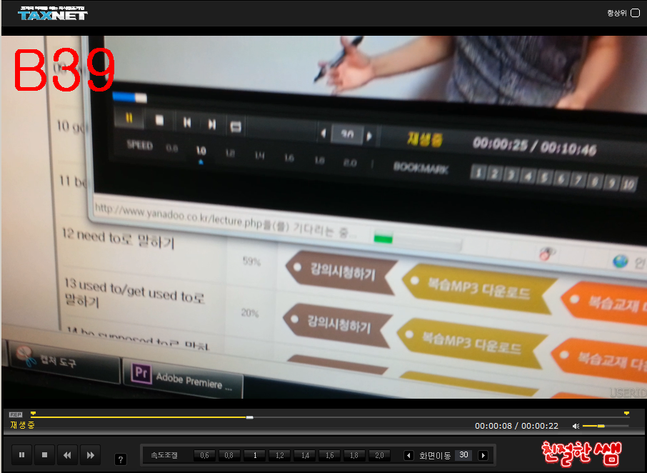Viewport: 647px width, 473px height.
Task: Mute audio with the speaker icon
Action: (x=576, y=426)
